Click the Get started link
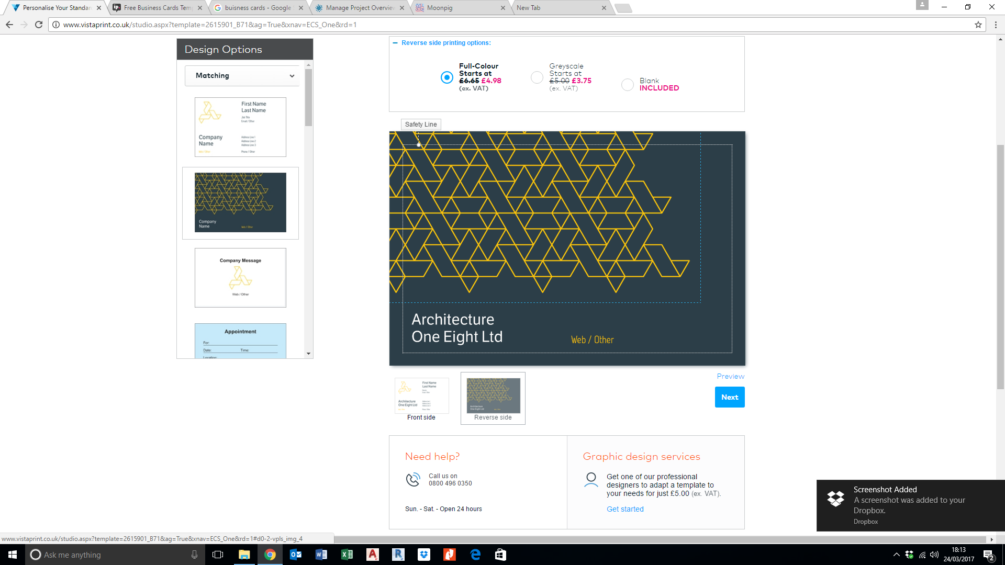 [x=625, y=509]
